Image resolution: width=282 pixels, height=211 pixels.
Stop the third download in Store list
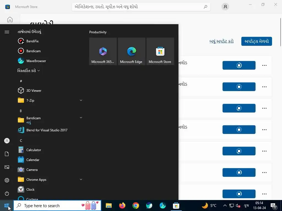(x=239, y=108)
